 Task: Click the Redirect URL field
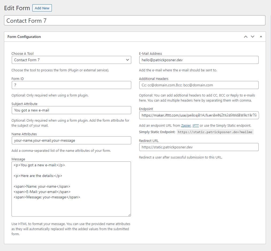click(199, 147)
